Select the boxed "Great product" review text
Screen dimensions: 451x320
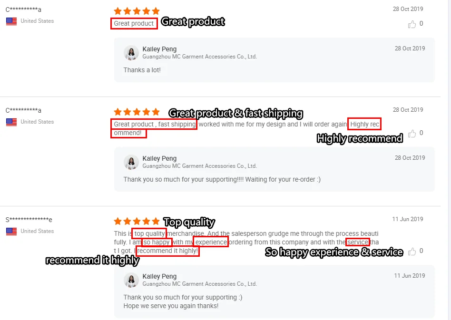[134, 24]
